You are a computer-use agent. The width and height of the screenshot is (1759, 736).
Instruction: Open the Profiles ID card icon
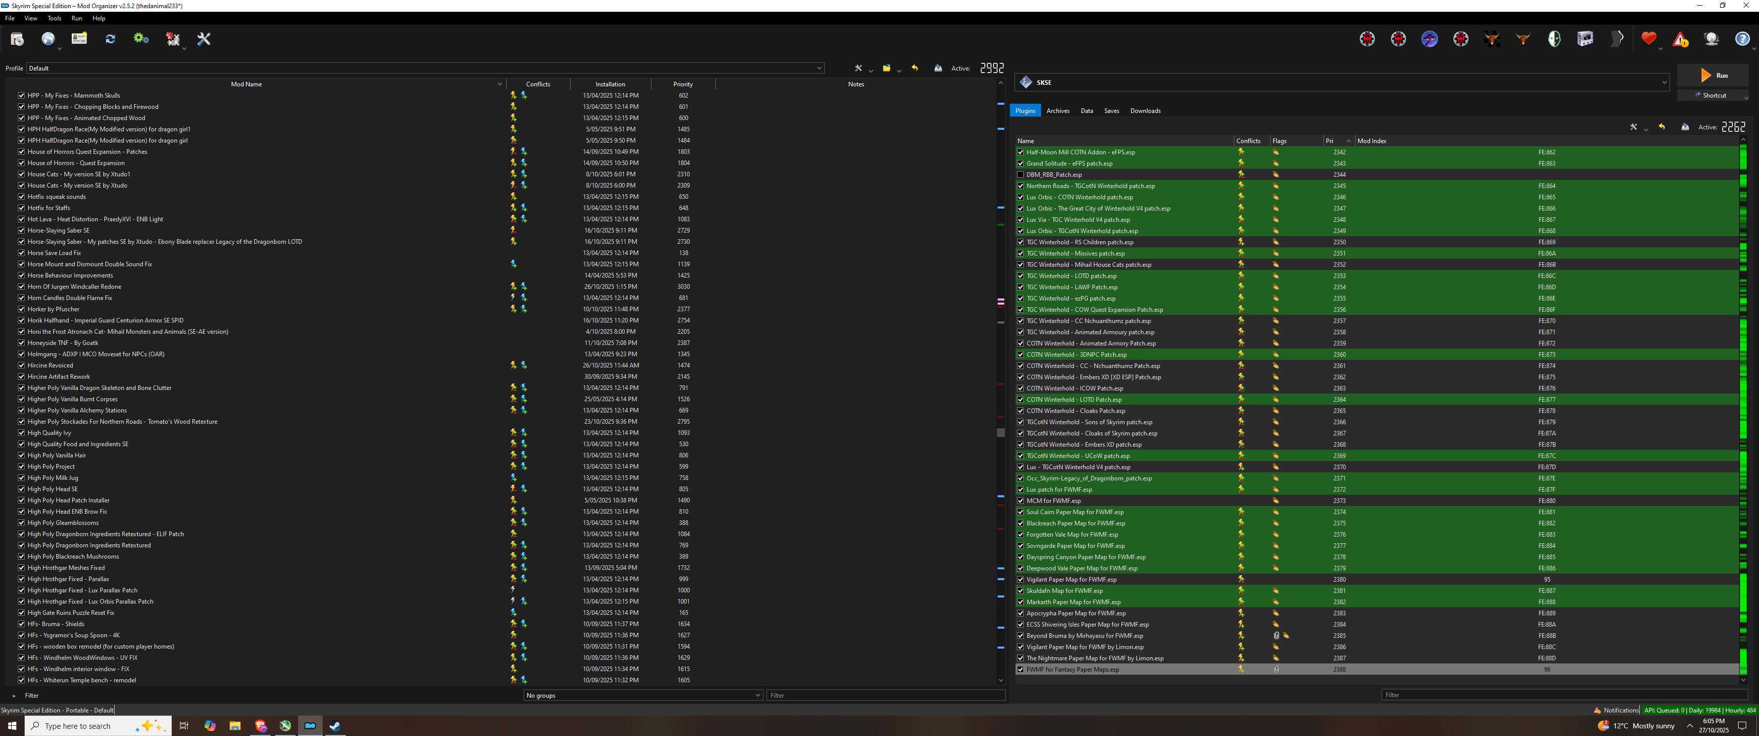click(79, 39)
